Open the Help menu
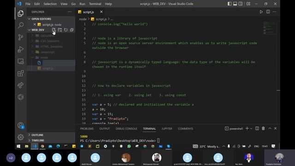The height and width of the screenshot is (166, 295). point(108,4)
